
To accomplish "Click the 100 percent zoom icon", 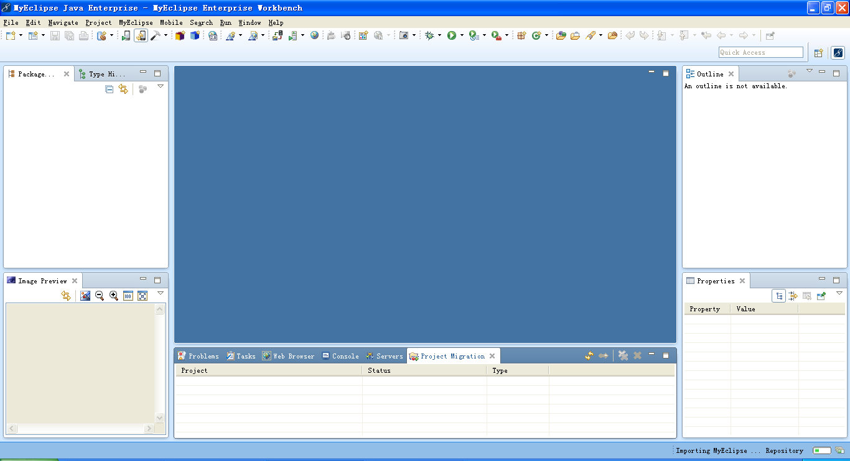I will (x=128, y=296).
